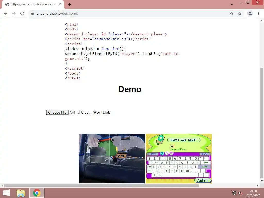Click the browser Back arrow

point(6,13)
